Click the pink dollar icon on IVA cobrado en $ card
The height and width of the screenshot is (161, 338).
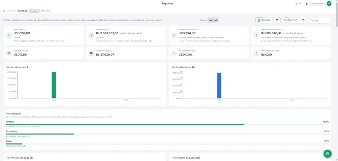174,53
